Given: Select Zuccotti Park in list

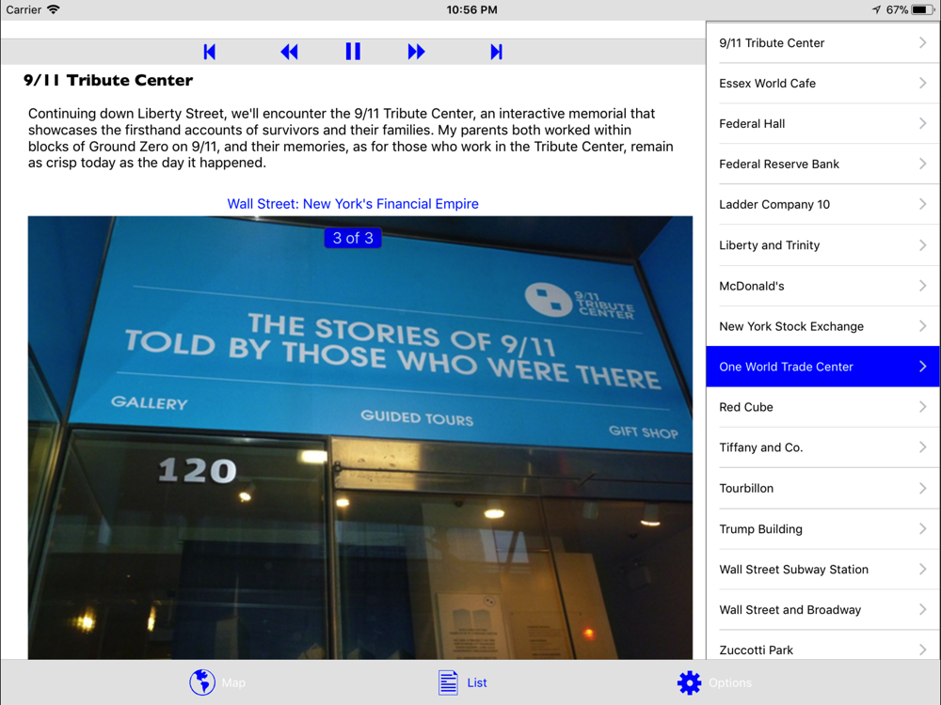Looking at the screenshot, I should point(823,645).
